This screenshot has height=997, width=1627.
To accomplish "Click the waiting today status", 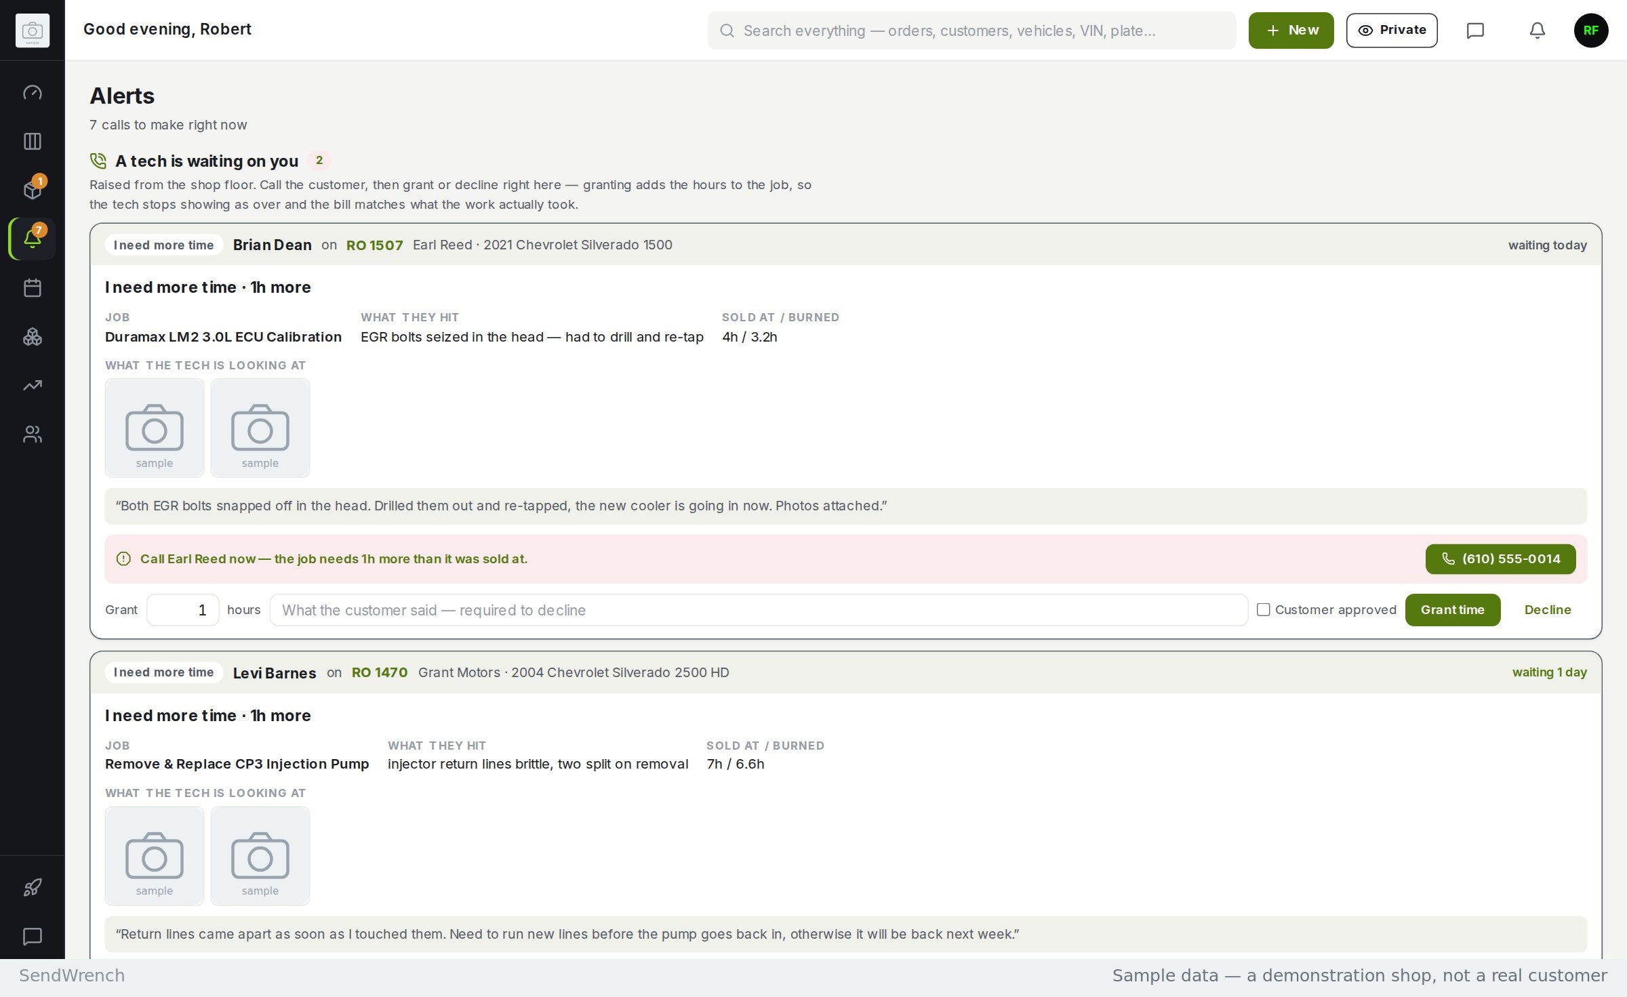I will (1547, 245).
